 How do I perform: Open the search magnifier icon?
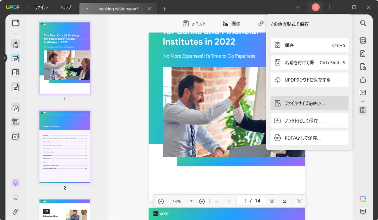coord(363,23)
